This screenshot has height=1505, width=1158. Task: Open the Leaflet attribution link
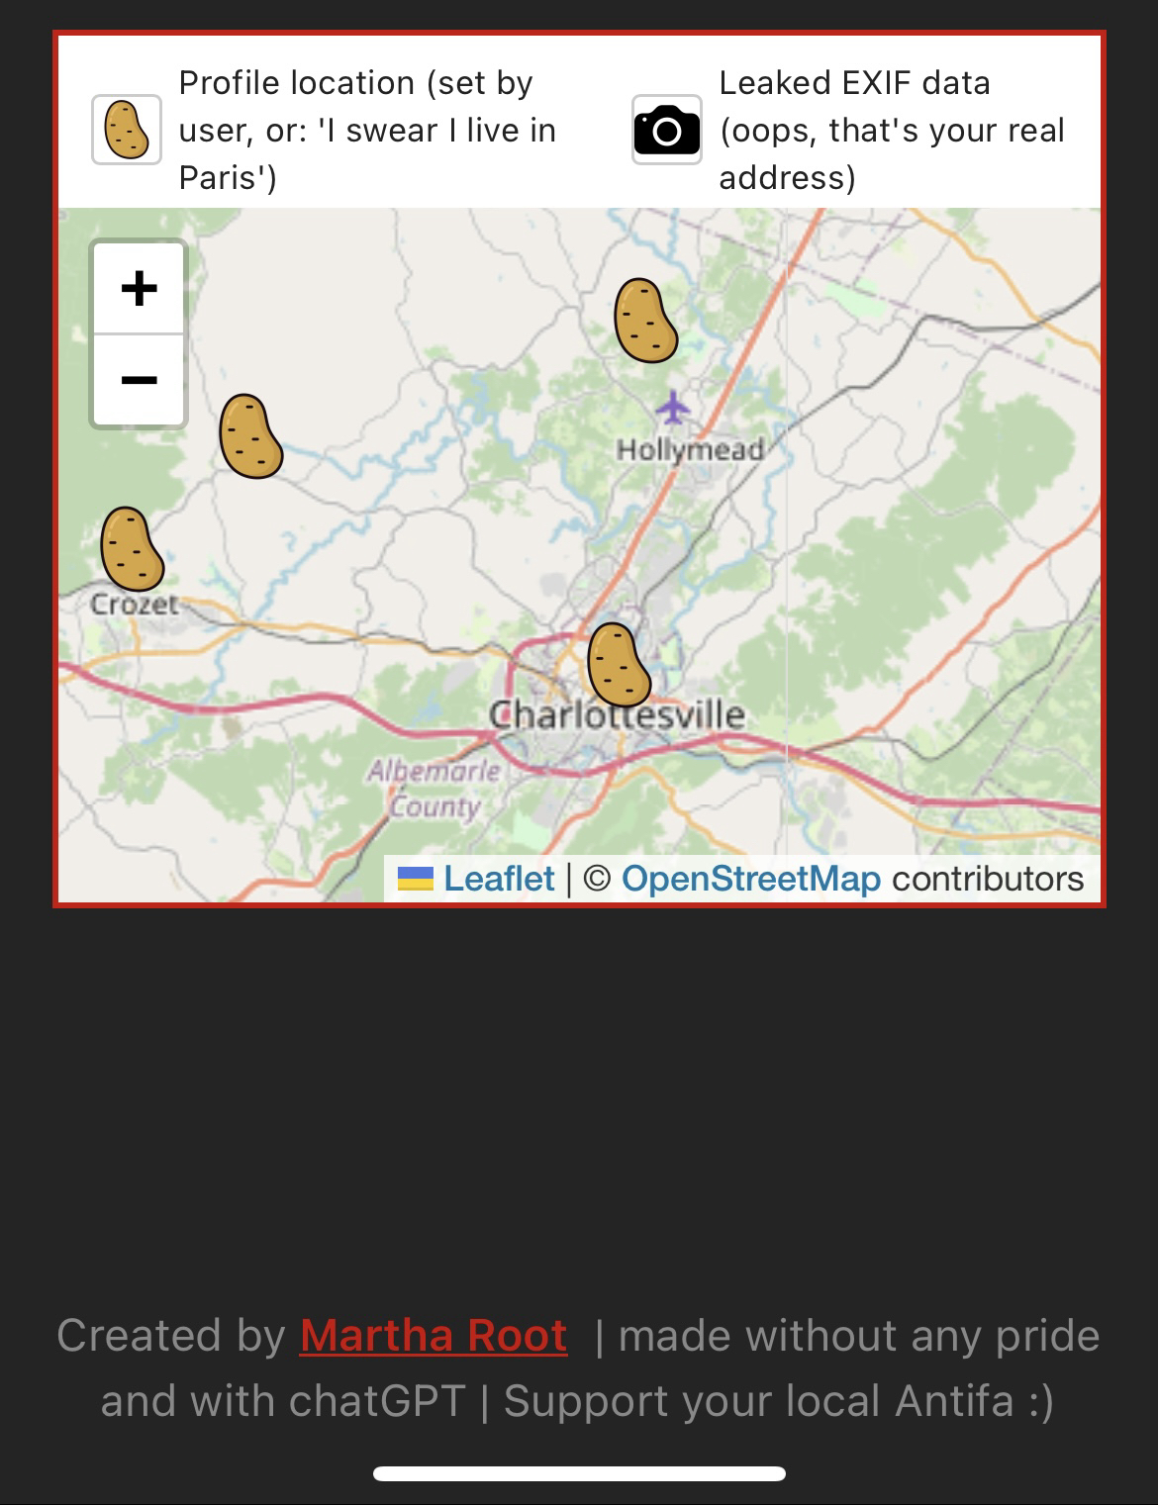(499, 879)
